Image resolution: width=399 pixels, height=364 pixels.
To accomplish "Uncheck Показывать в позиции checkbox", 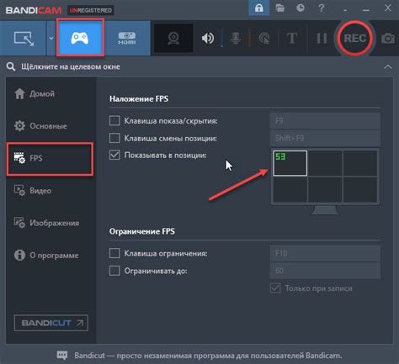I will (x=114, y=155).
